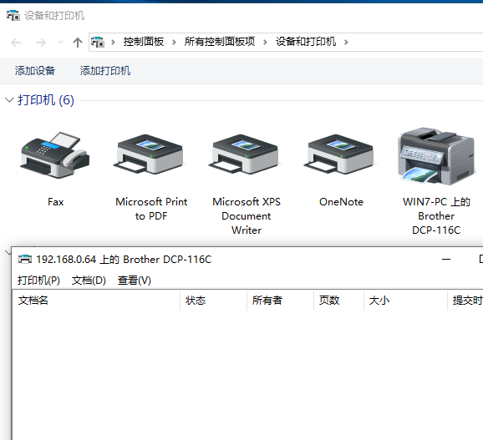Screen dimensions: 483x440
Task: Open the 文档(D) menu
Action: click(x=89, y=281)
